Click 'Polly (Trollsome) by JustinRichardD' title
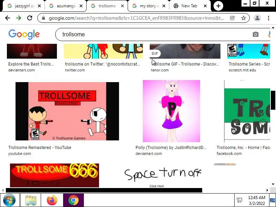This screenshot has height=207, width=276. tap(171, 148)
